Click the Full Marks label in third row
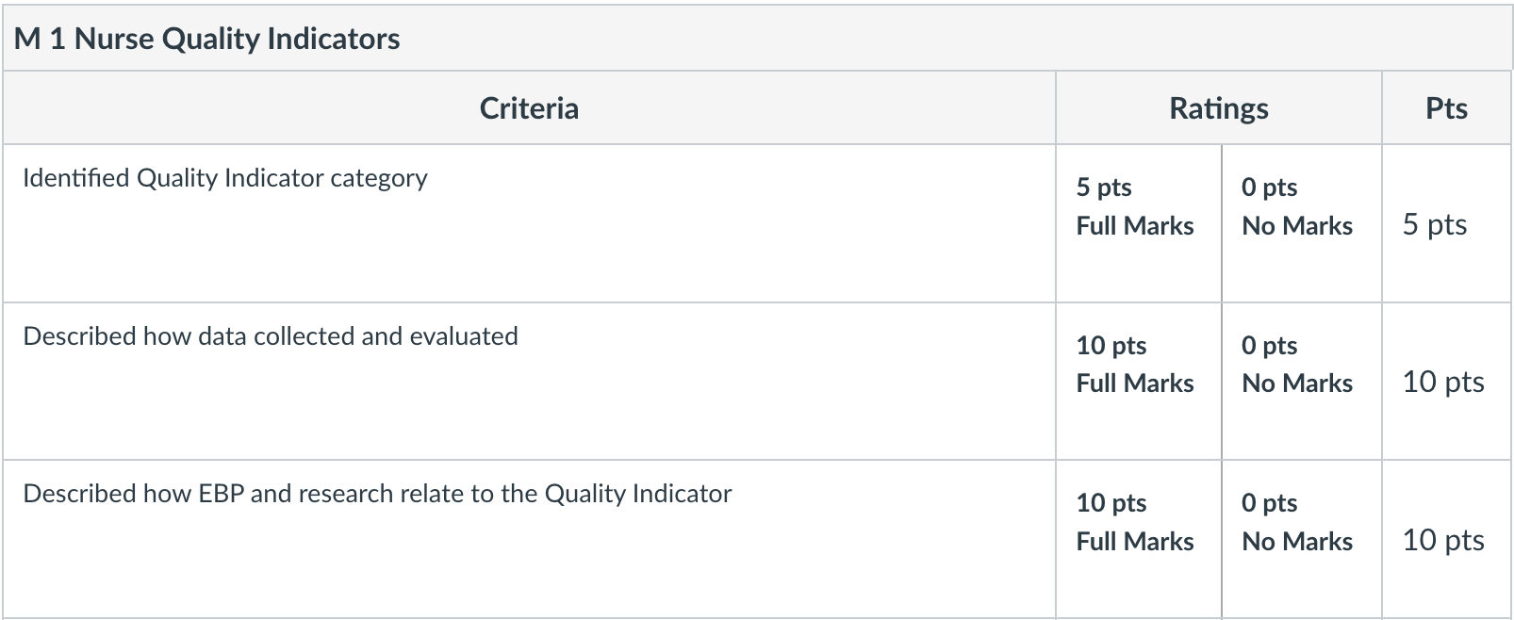This screenshot has width=1514, height=620. 1135,542
